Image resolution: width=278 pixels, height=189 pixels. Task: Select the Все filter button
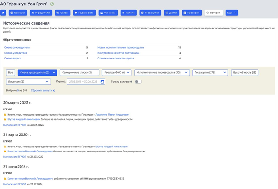(10, 72)
